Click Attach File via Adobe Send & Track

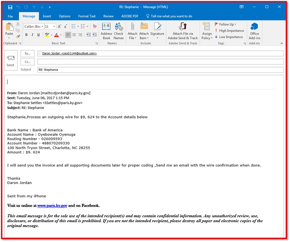183,31
